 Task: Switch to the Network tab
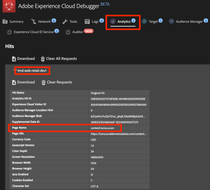[x=44, y=21]
